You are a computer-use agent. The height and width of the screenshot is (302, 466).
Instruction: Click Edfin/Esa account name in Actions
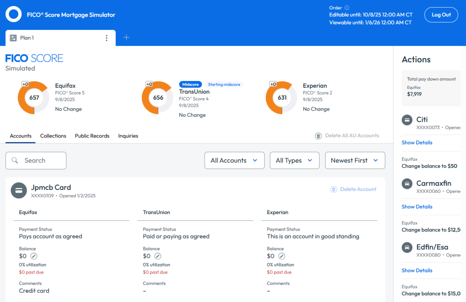432,247
